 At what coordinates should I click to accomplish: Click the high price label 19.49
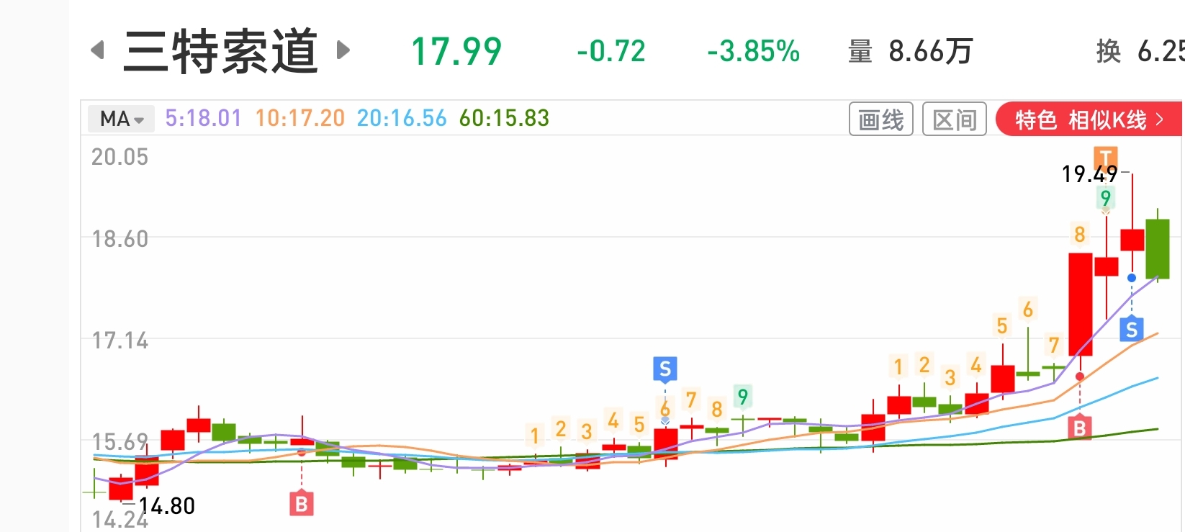(x=1089, y=173)
